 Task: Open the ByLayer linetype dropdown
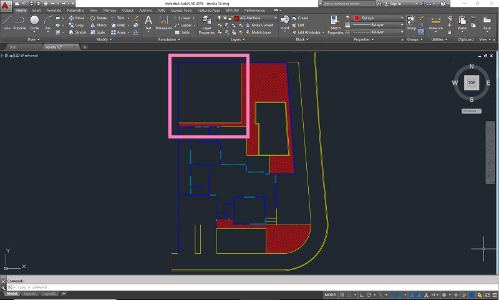coord(402,32)
